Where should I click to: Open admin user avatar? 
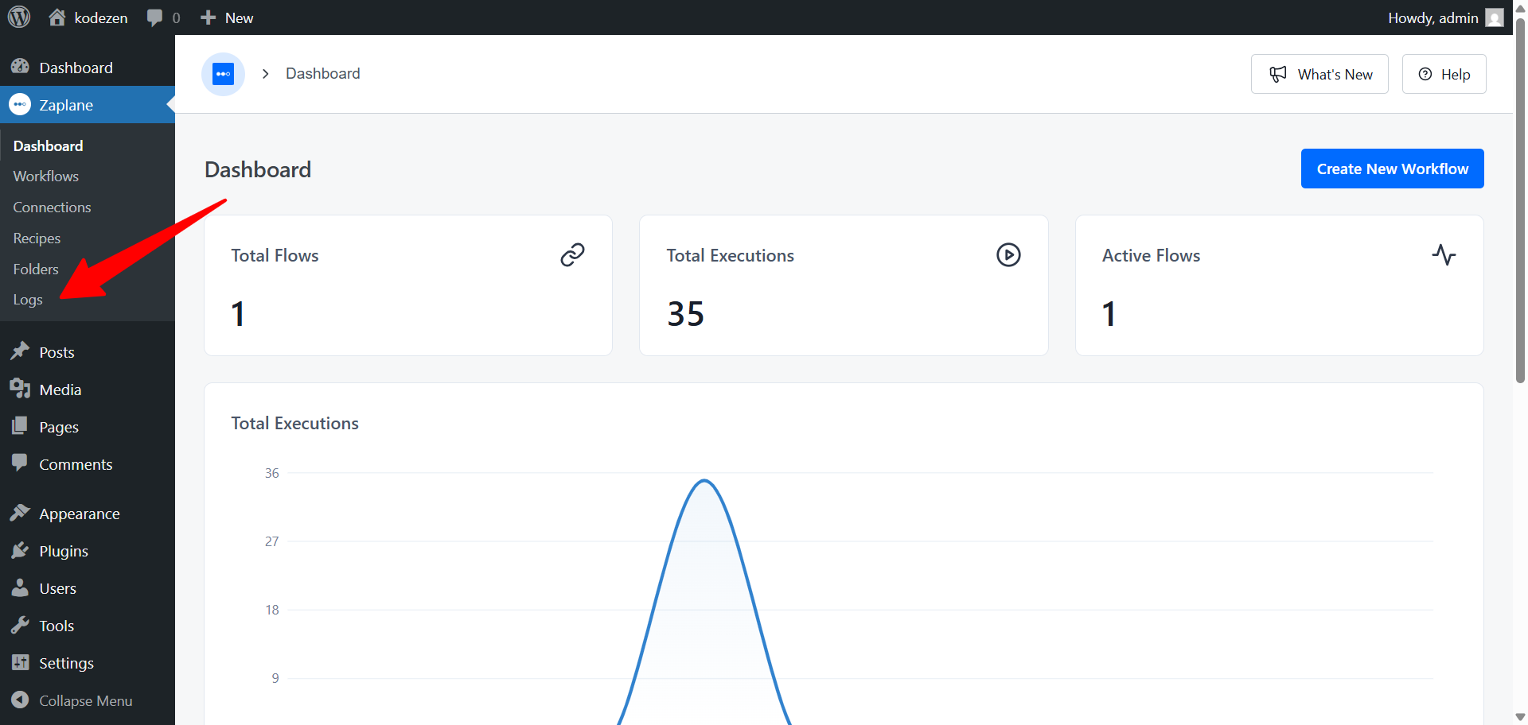pos(1495,17)
